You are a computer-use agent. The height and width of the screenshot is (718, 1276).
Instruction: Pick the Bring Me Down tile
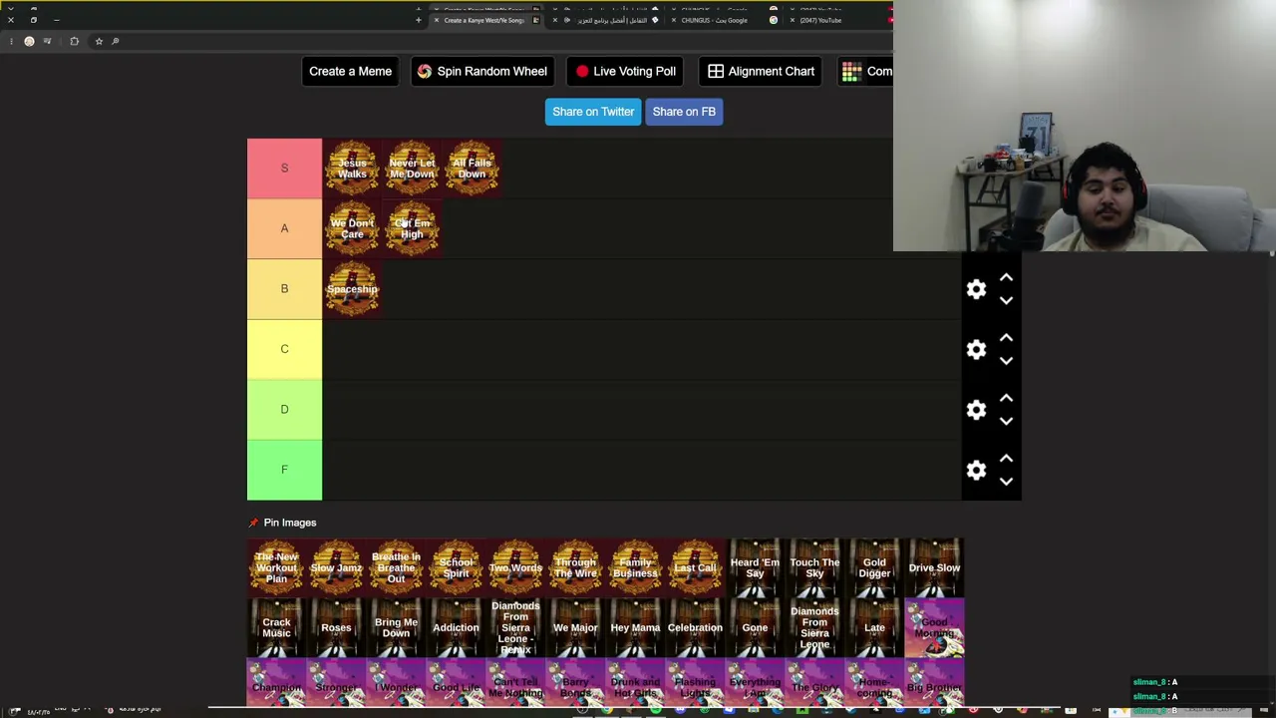coord(396,628)
